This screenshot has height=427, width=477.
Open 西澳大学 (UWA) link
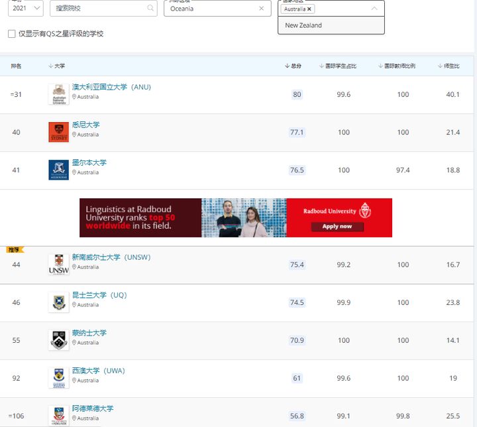[x=99, y=371]
